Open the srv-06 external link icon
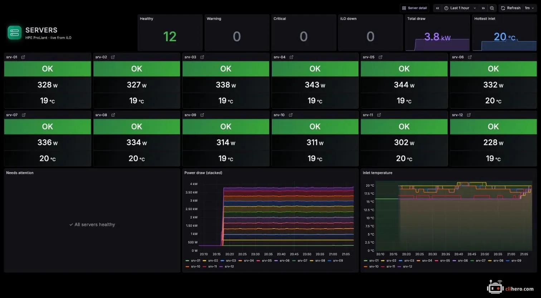Image resolution: width=541 pixels, height=298 pixels. (470, 57)
